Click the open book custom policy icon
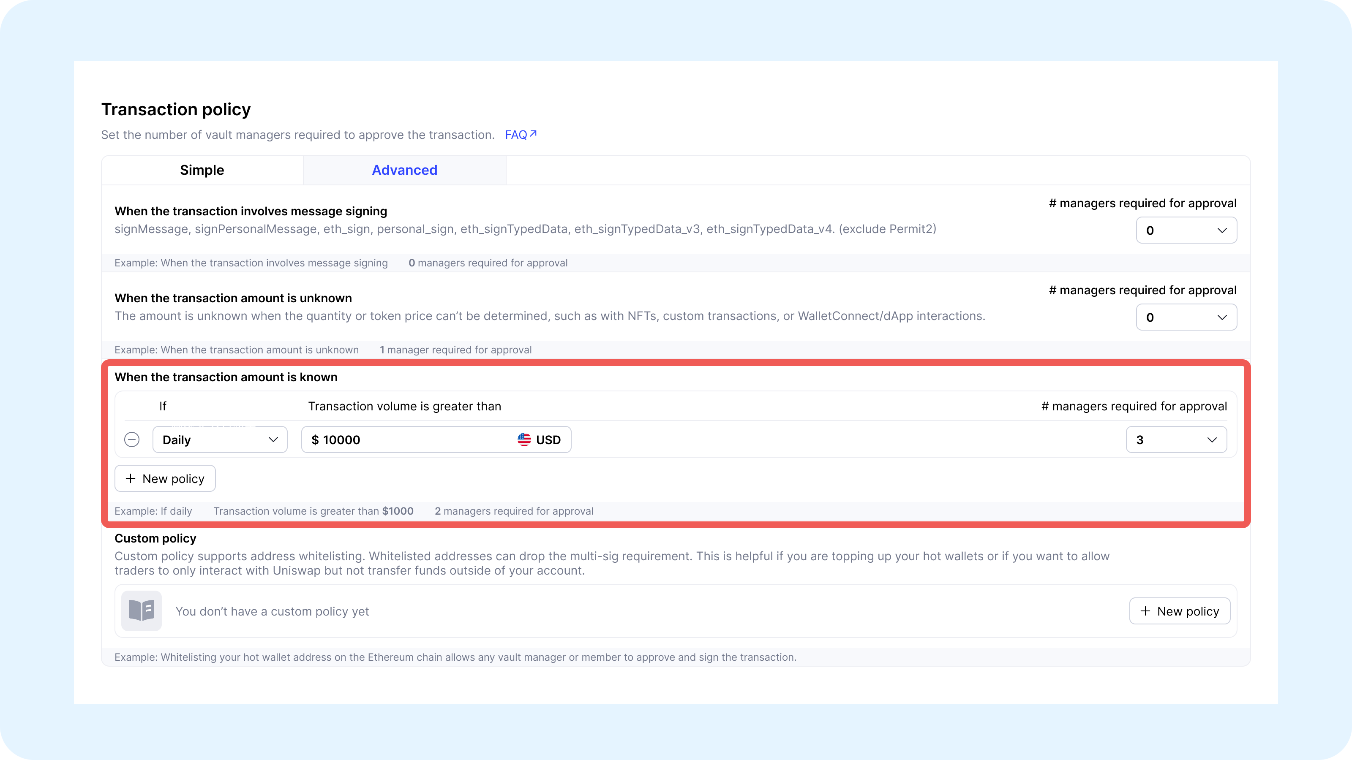 click(142, 610)
